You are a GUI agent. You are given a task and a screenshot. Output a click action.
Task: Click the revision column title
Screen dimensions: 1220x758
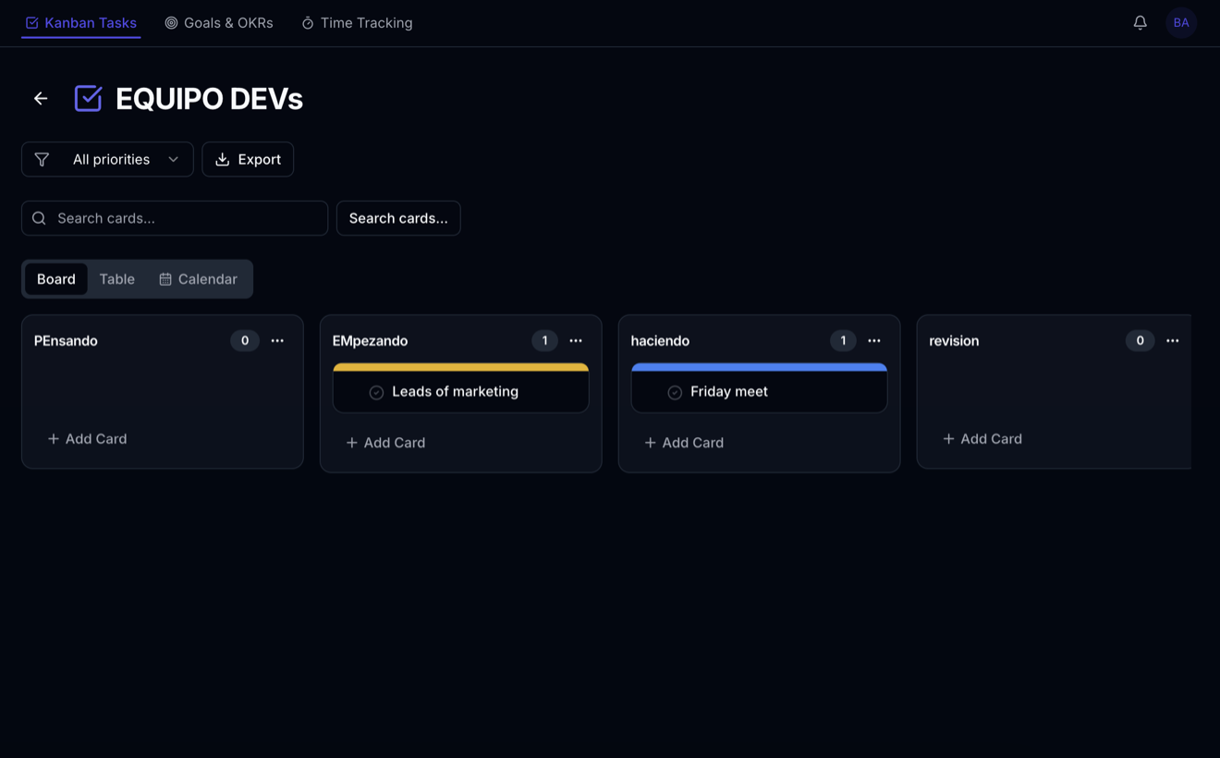954,341
